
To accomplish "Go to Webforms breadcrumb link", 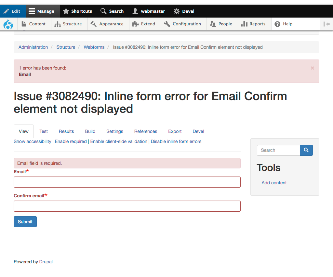I will (94, 47).
